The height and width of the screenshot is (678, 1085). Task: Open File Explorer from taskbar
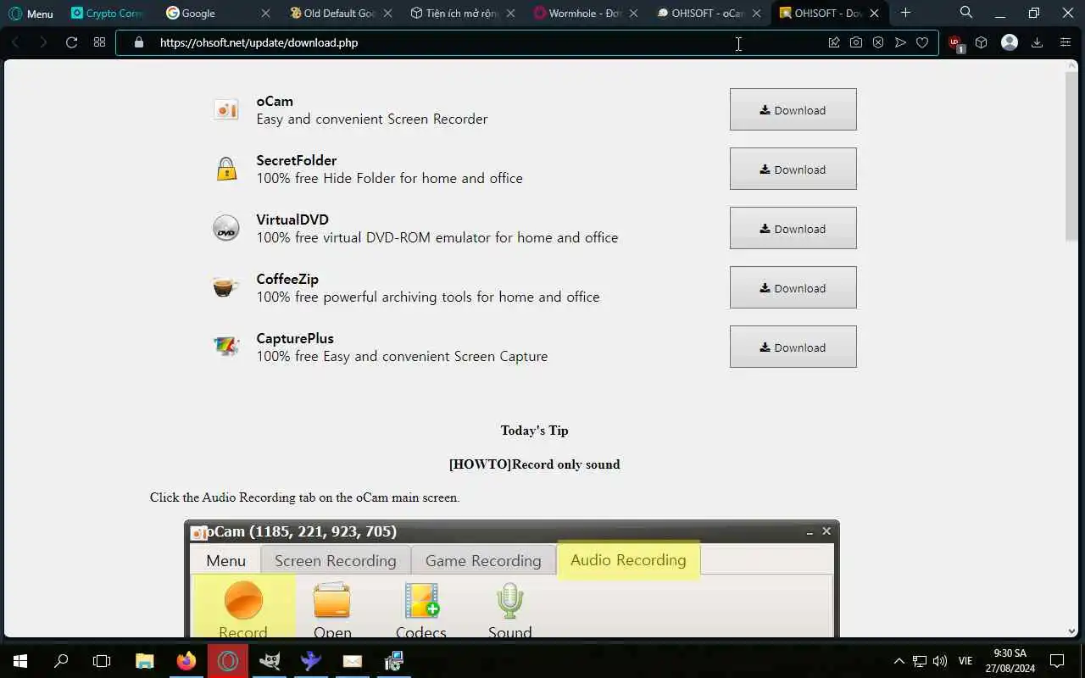145,661
